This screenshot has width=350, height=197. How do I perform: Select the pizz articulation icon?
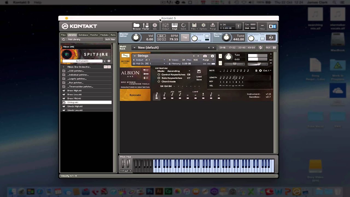pos(172,95)
